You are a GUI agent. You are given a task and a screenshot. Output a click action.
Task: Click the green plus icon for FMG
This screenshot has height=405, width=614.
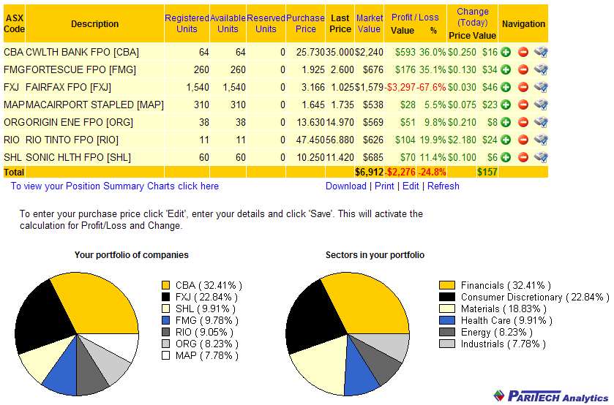coord(506,69)
